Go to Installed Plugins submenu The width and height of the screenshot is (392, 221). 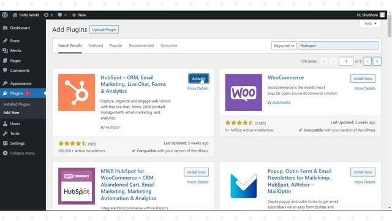pos(17,104)
